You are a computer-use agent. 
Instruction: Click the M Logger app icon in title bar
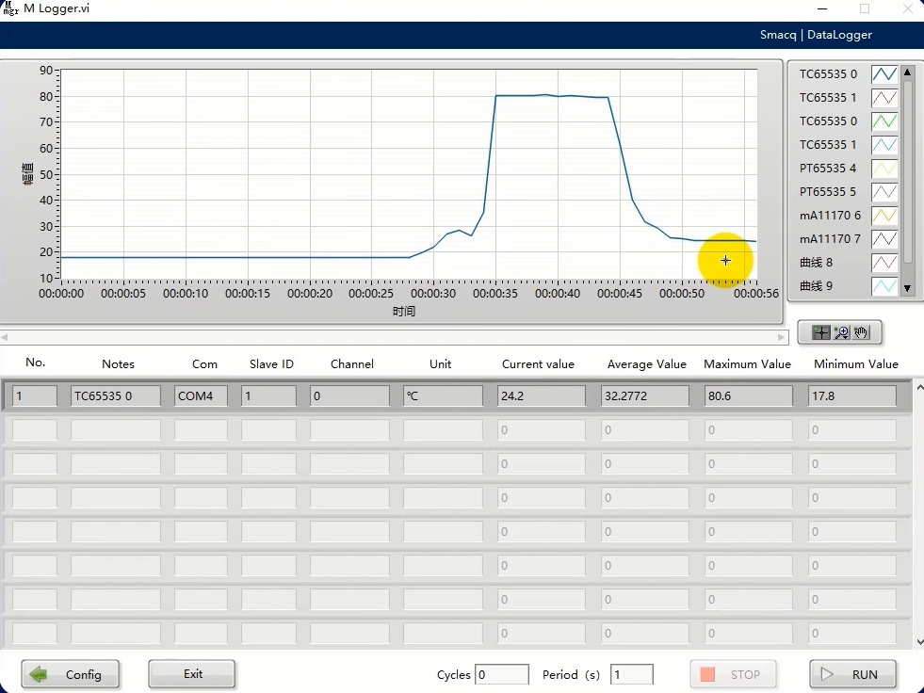pos(10,8)
